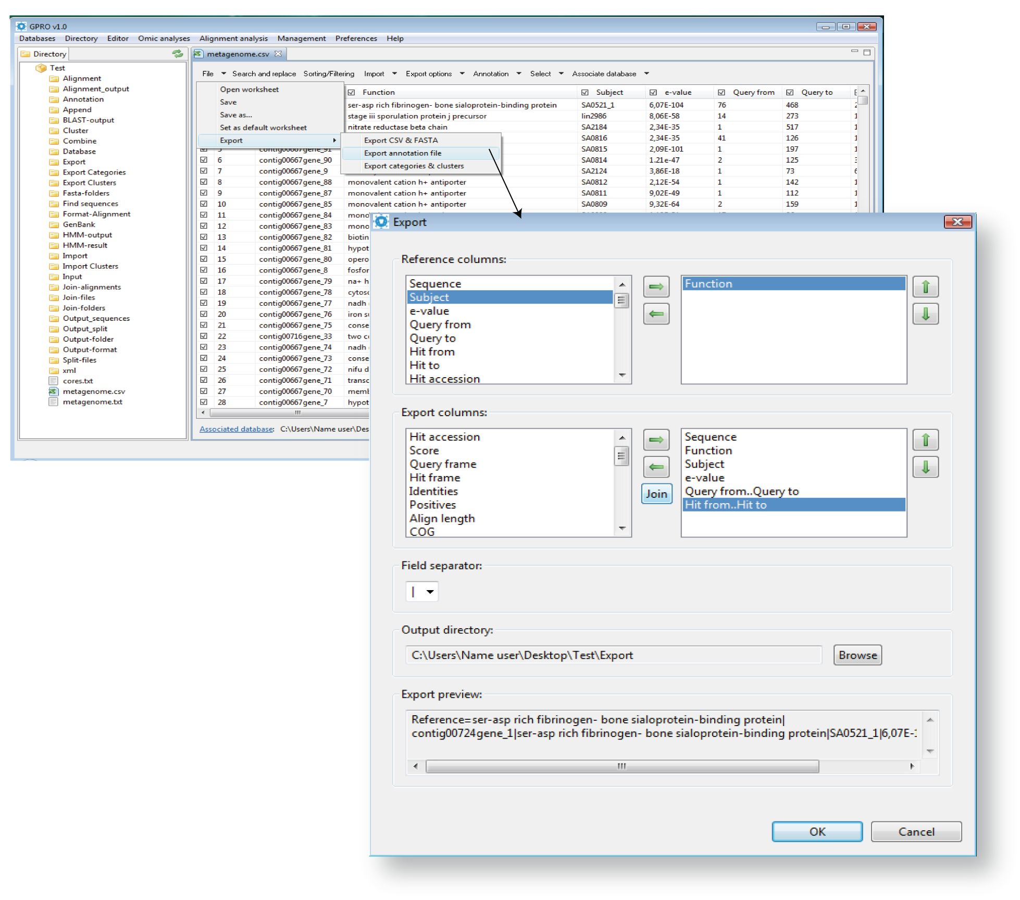Add column using Export columns right arrow
This screenshot has height=900, width=1020.
[656, 440]
